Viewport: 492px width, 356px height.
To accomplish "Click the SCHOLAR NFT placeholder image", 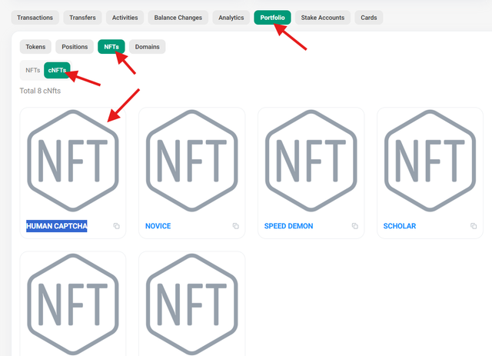I will click(x=430, y=161).
